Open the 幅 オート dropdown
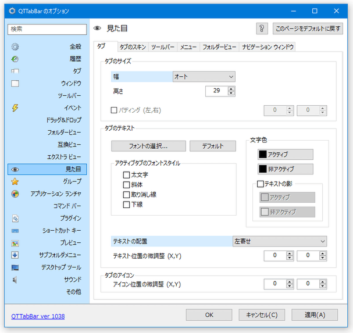Image resolution: width=353 pixels, height=333 pixels. coord(204,77)
